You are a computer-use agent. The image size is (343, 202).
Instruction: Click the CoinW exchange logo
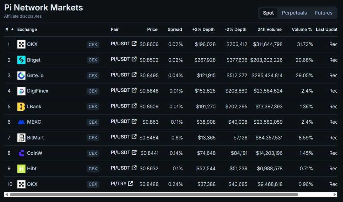pyautogui.click(x=21, y=153)
